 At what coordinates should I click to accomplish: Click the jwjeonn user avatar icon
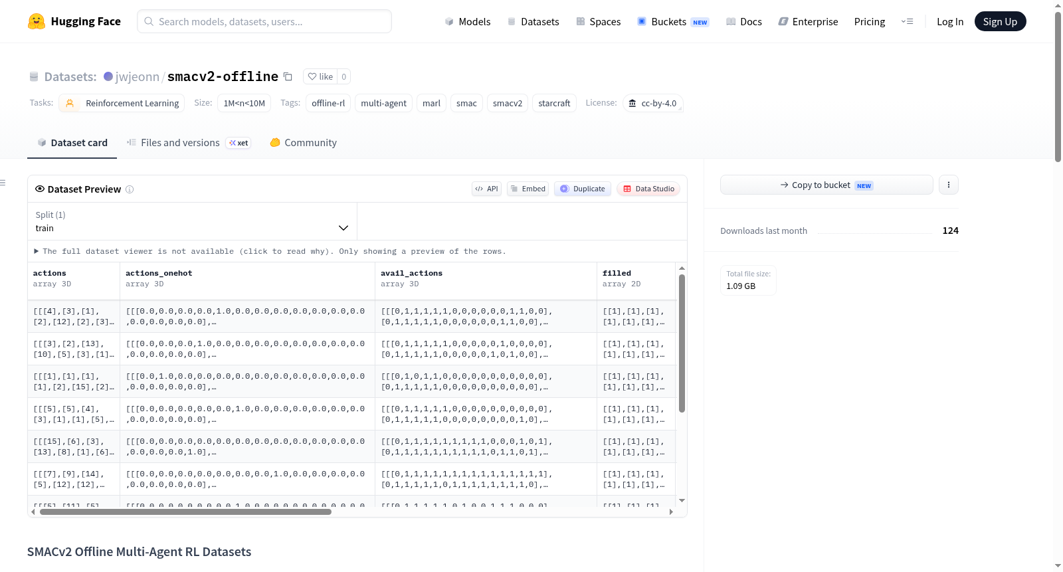[108, 76]
